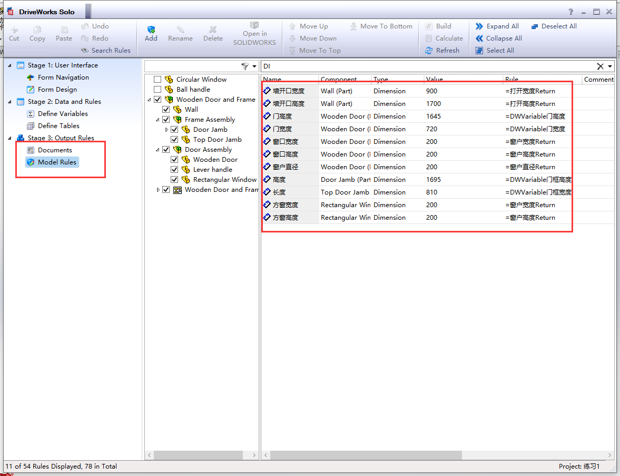Screen dimensions: 620x476
Task: Uncheck the Frame Assembly checkbox
Action: 166,120
